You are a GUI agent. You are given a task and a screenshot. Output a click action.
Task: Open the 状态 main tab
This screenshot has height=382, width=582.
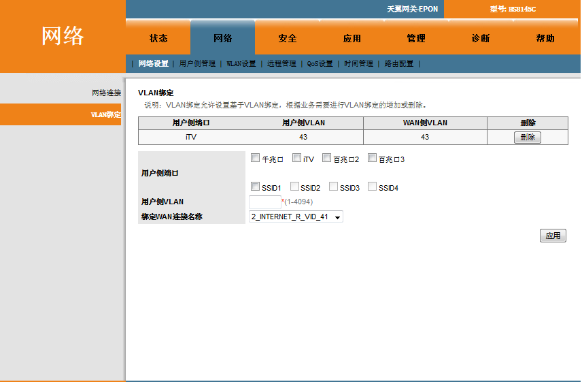tap(158, 38)
